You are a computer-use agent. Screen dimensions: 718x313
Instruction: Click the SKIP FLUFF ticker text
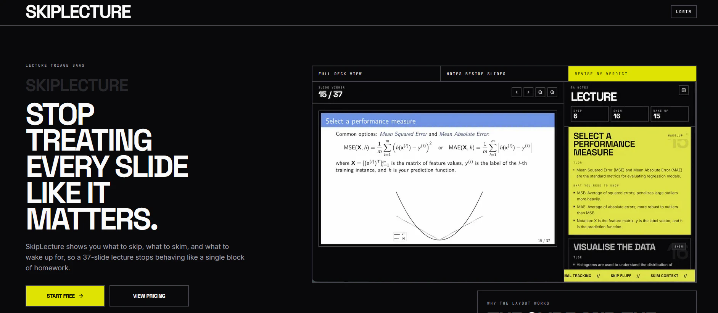coord(621,276)
